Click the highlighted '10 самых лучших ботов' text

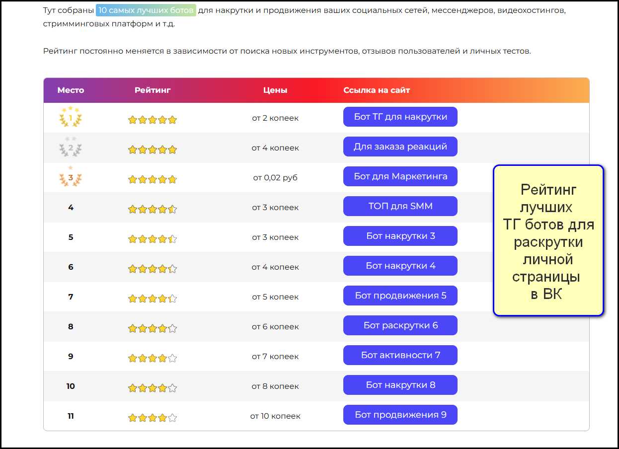pyautogui.click(x=146, y=10)
